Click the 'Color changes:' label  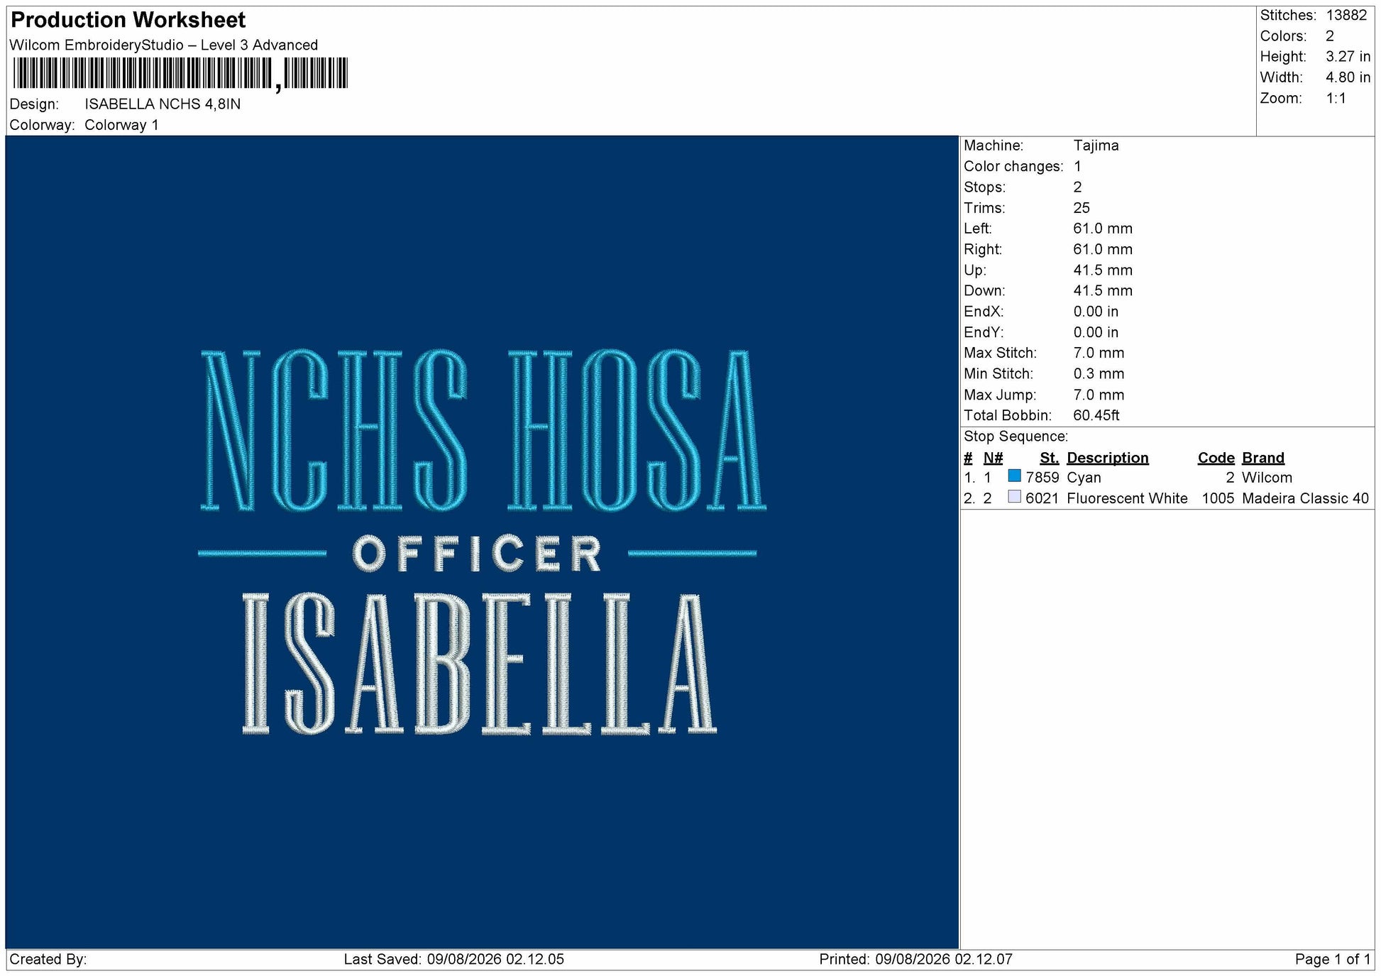[1013, 166]
